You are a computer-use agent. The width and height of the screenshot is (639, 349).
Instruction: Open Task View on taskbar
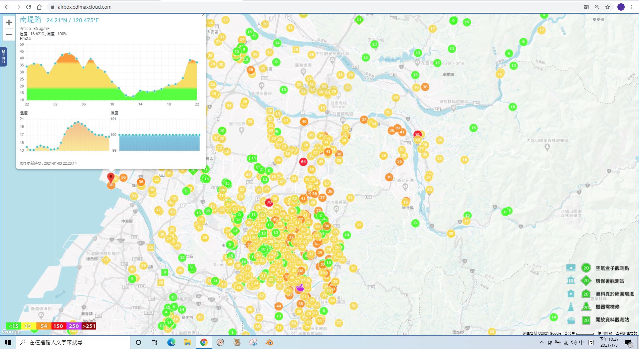(154, 342)
